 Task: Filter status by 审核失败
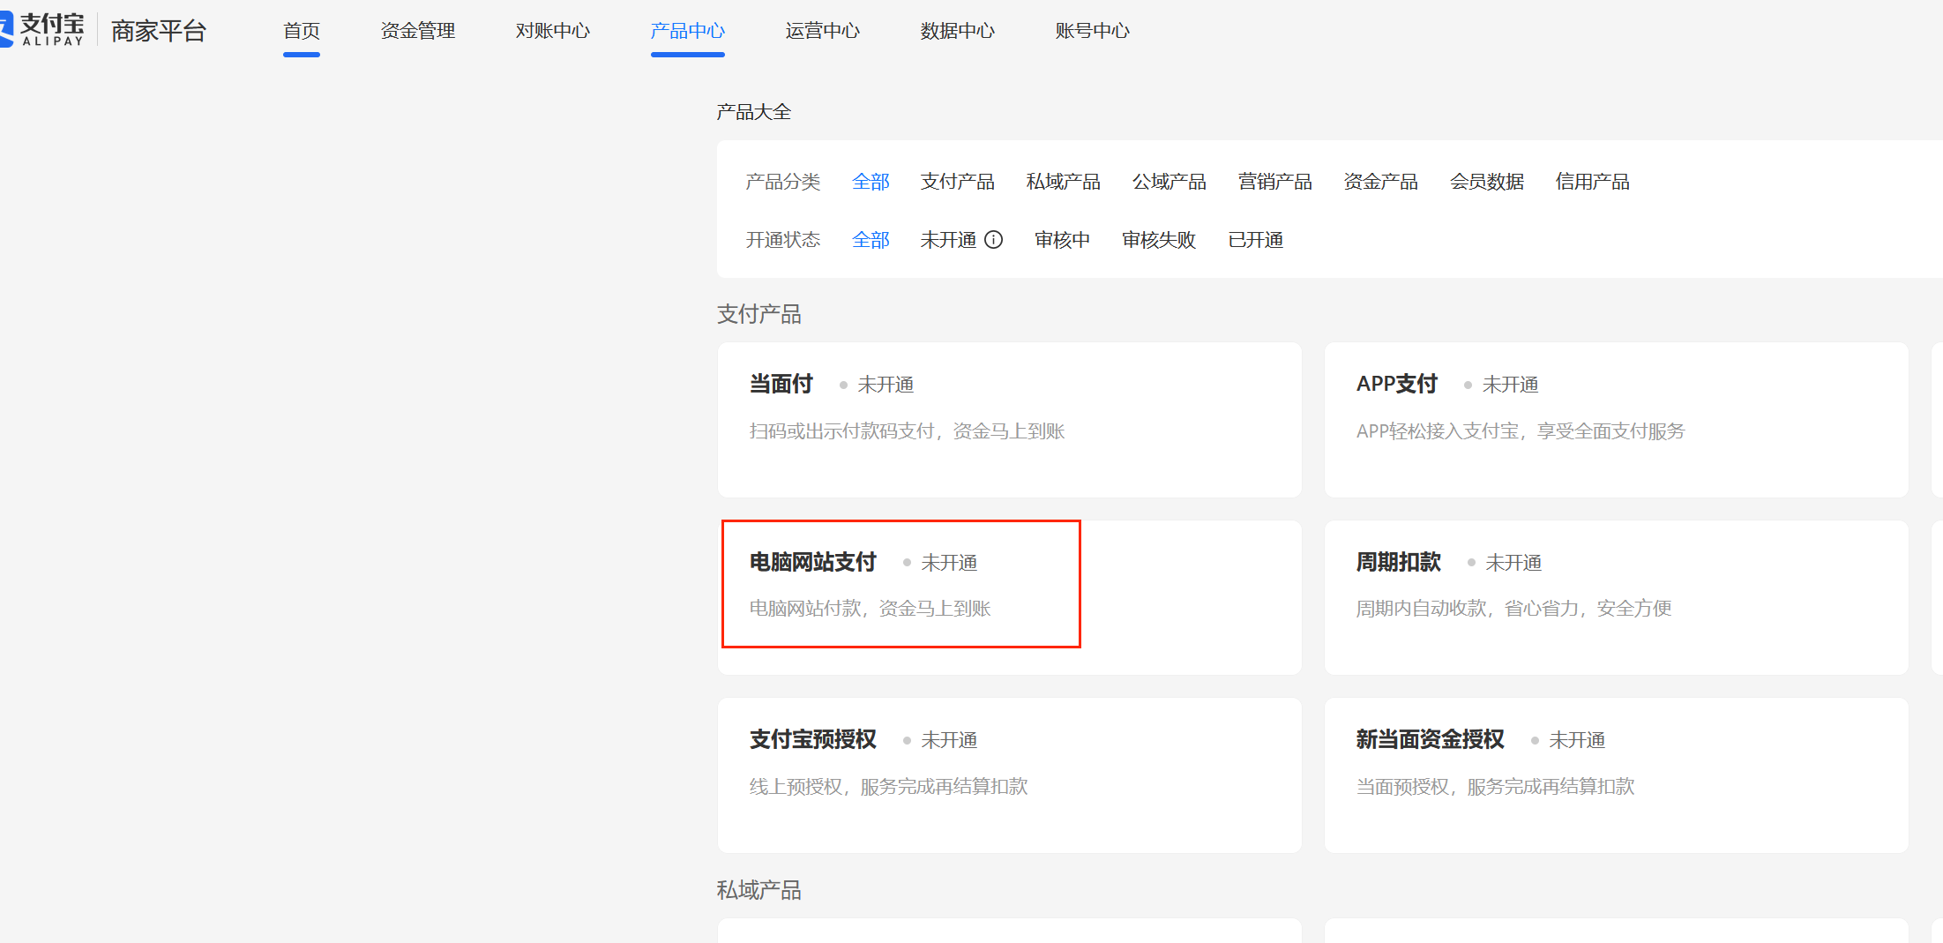(x=1159, y=240)
